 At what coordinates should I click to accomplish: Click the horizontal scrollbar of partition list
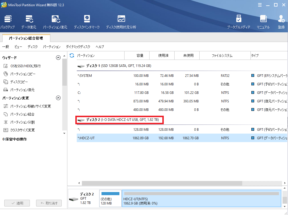[162, 183]
